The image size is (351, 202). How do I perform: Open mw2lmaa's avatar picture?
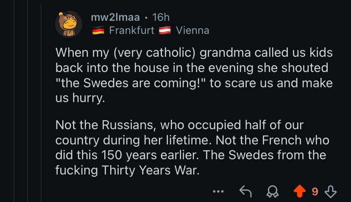point(69,24)
